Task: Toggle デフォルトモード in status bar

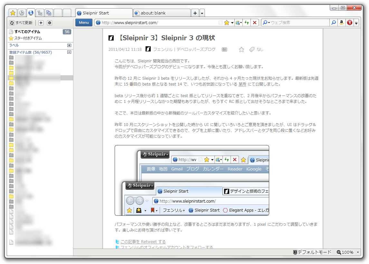Action: (x=312, y=252)
